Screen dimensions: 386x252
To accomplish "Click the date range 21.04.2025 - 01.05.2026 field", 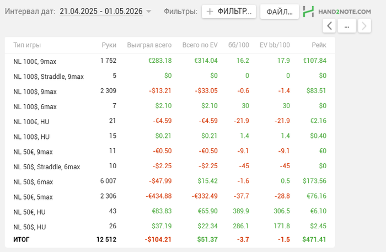I will click(x=101, y=11).
